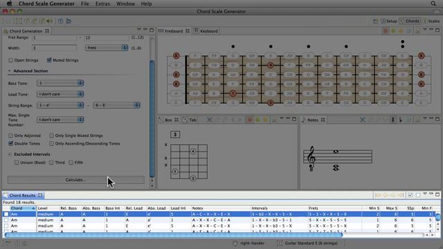Click the select all checkmark icon in Chord Results
443x249 pixels.
click(x=410, y=195)
